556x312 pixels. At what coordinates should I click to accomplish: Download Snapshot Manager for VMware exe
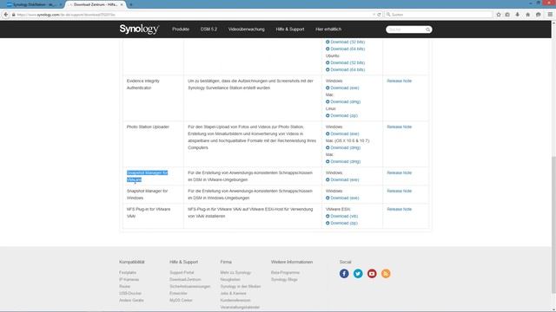[x=342, y=179]
